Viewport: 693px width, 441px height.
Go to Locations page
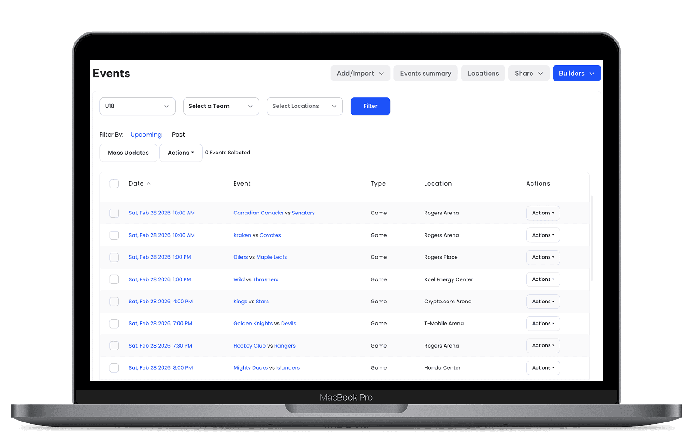[x=483, y=74]
